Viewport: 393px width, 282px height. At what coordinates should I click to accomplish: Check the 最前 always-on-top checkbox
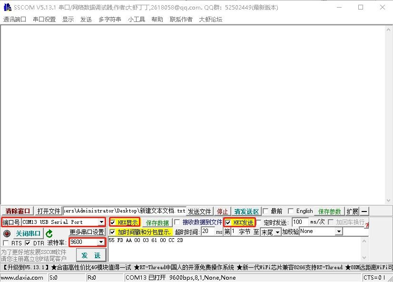pyautogui.click(x=265, y=211)
